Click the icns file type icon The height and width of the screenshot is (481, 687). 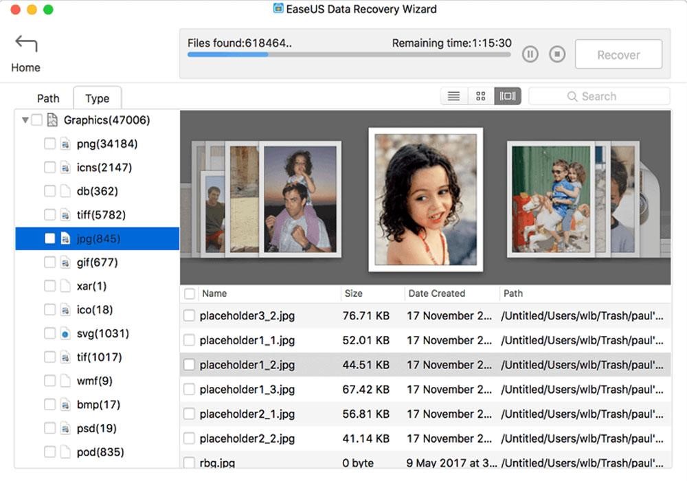(x=65, y=168)
